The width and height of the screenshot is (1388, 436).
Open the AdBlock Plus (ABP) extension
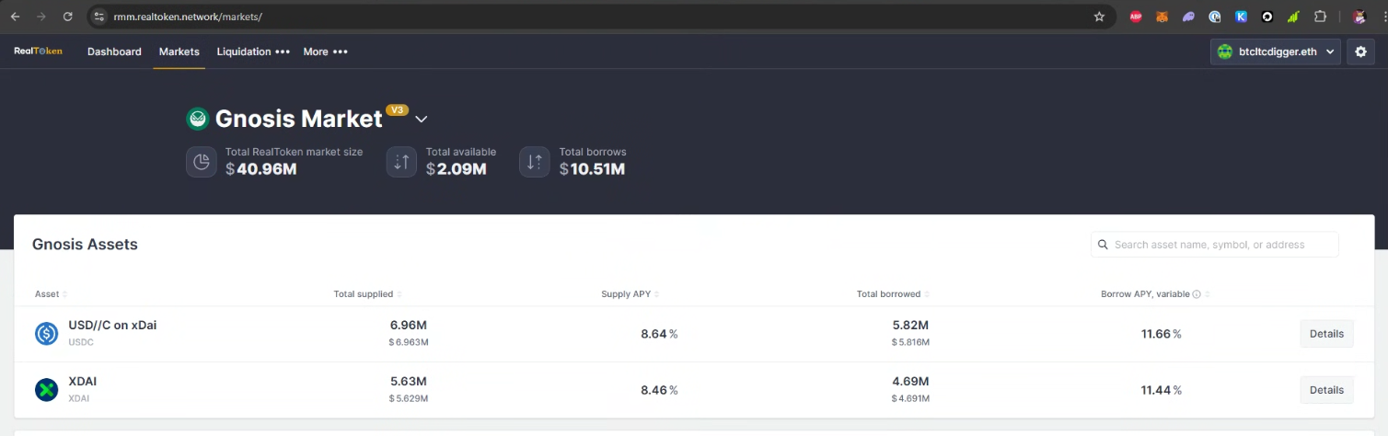tap(1136, 17)
